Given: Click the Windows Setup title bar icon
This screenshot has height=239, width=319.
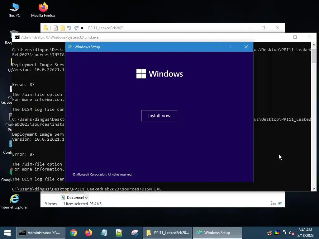Looking at the screenshot, I should point(70,47).
